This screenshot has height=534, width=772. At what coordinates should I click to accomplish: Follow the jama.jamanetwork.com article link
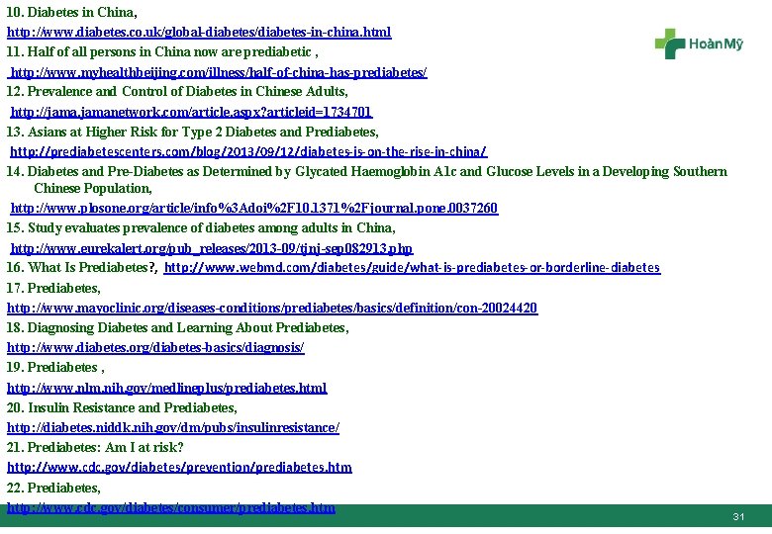tap(191, 112)
